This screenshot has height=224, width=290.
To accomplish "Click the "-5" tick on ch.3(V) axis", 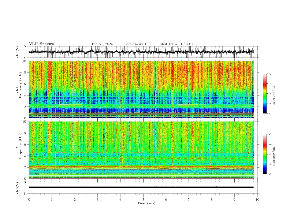I will coord(25,194).
